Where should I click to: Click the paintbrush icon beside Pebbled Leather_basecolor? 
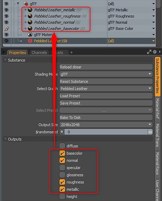pos(7,29)
